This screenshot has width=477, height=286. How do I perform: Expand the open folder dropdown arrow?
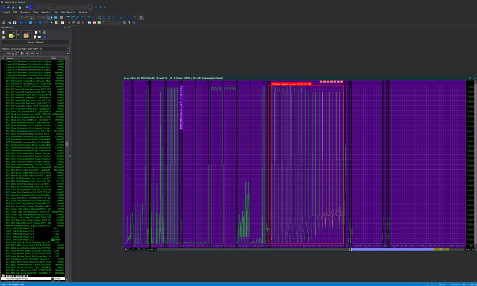(x=18, y=35)
